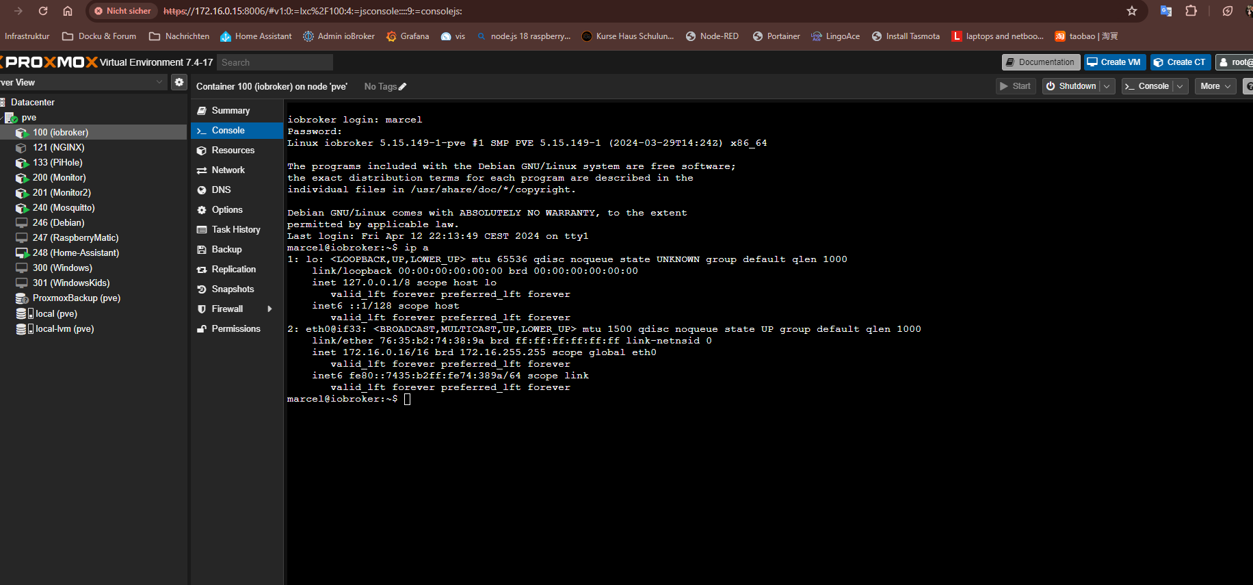This screenshot has width=1253, height=585.
Task: Click the Proxmox logo
Action: [x=49, y=62]
